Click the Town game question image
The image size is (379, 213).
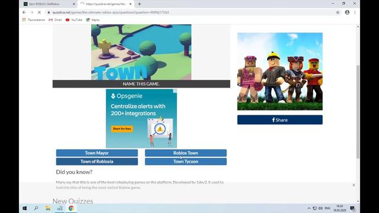coord(141,52)
